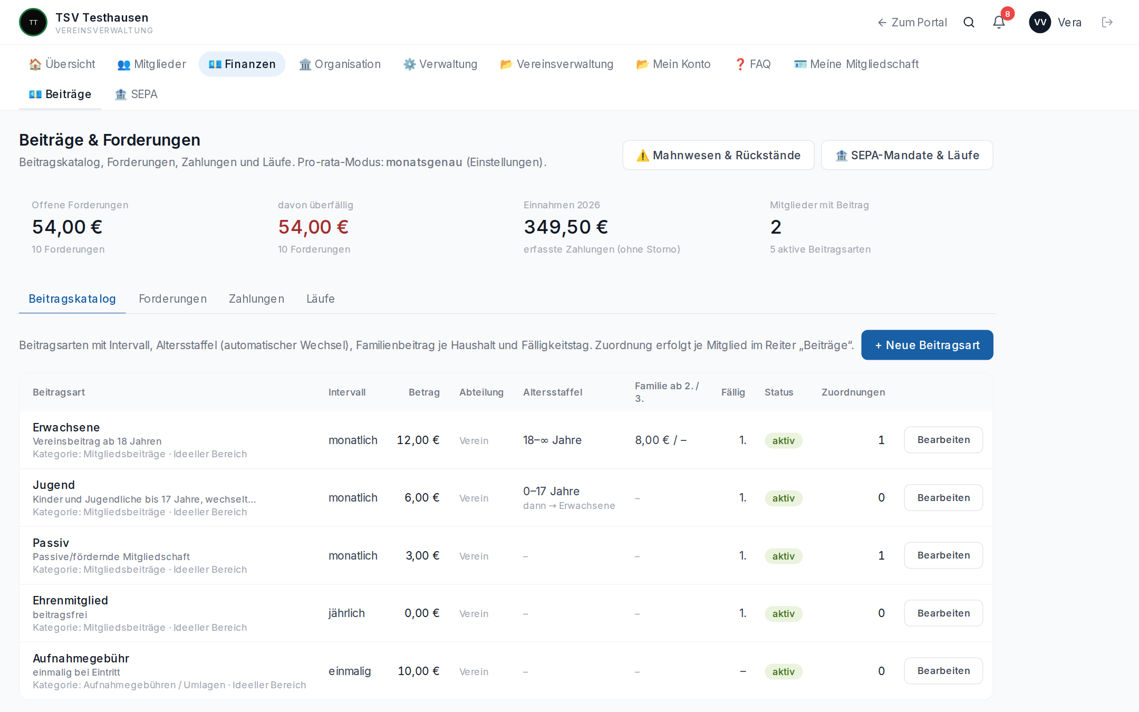1139x712 pixels.
Task: Click the warning icon on Mahnwesen button
Action: click(x=643, y=156)
